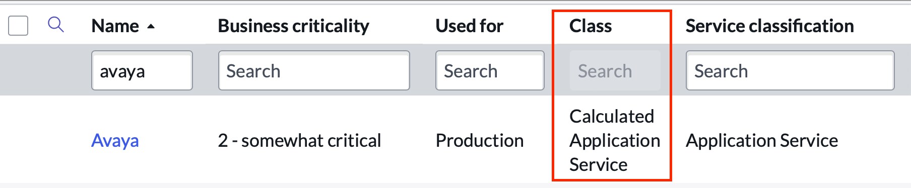The height and width of the screenshot is (188, 911).
Task: Click the Service classification search box
Action: [x=790, y=70]
